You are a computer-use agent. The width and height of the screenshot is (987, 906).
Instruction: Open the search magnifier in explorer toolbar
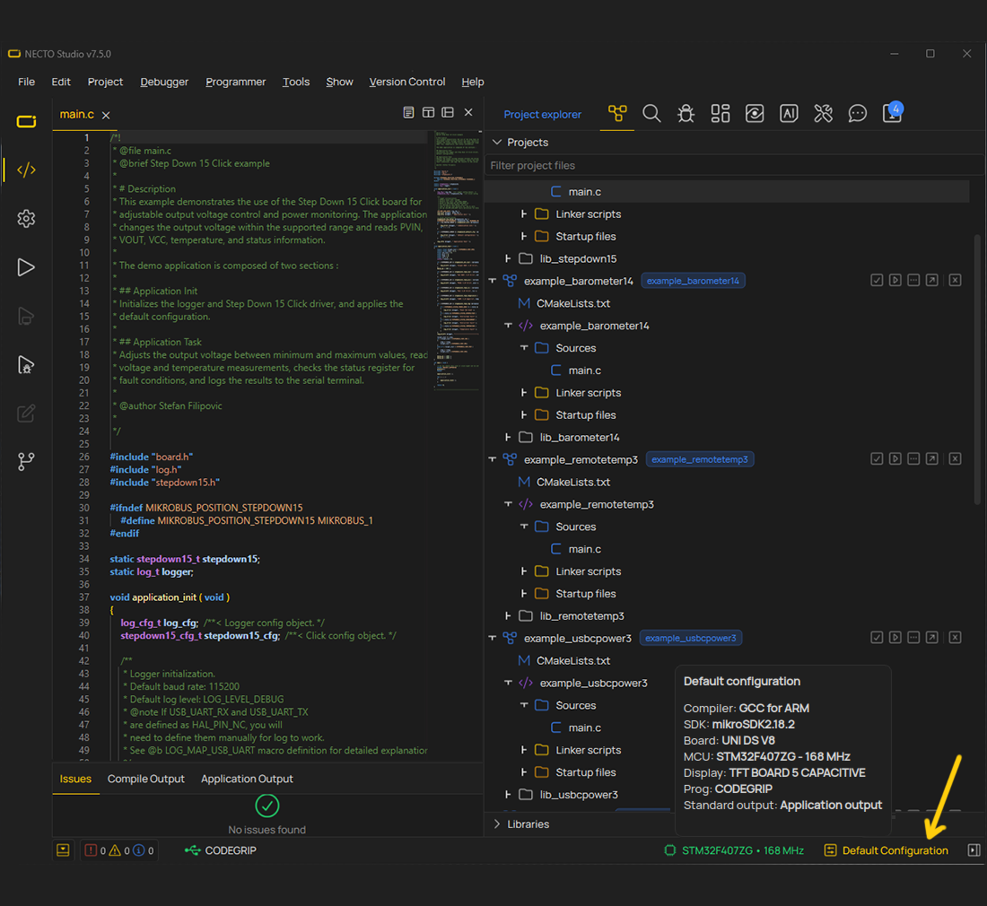pos(651,113)
